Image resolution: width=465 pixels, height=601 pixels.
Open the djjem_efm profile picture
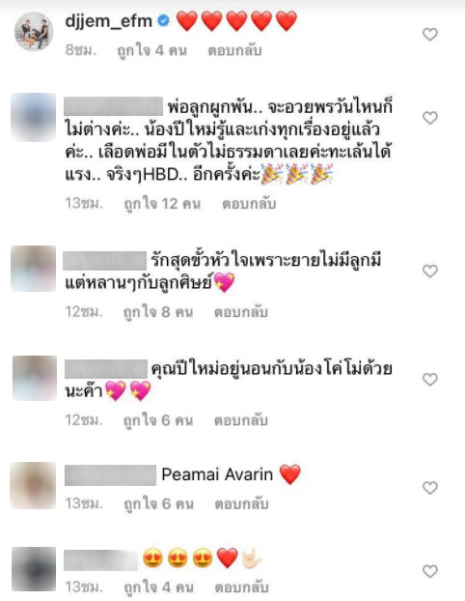(x=34, y=31)
